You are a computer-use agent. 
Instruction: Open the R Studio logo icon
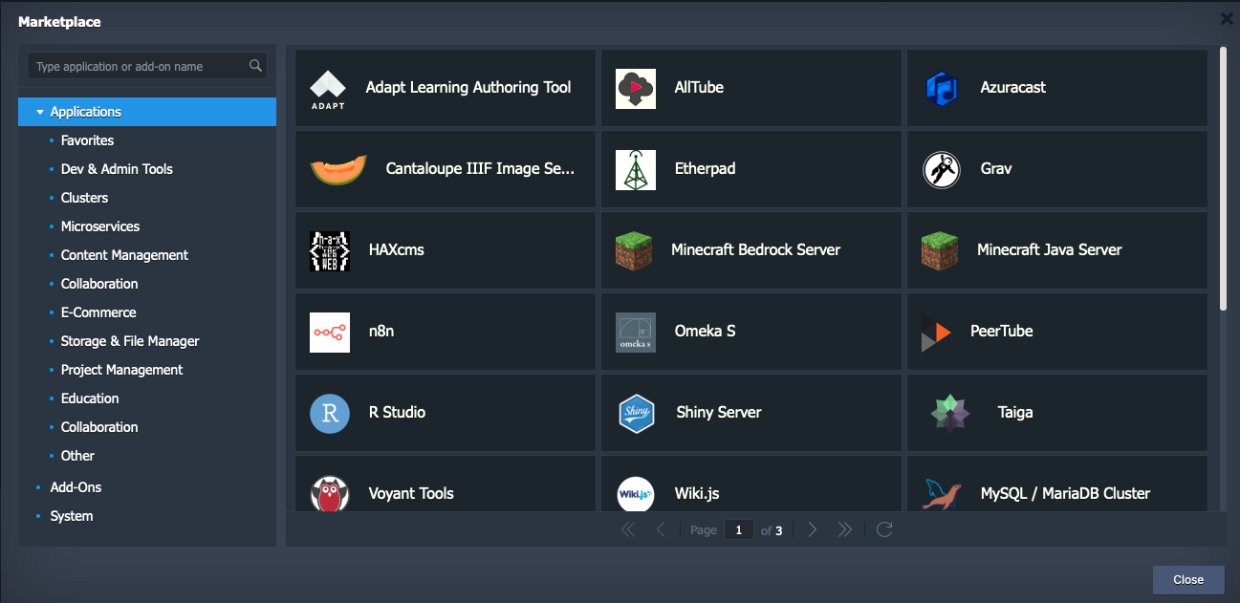[x=330, y=413]
